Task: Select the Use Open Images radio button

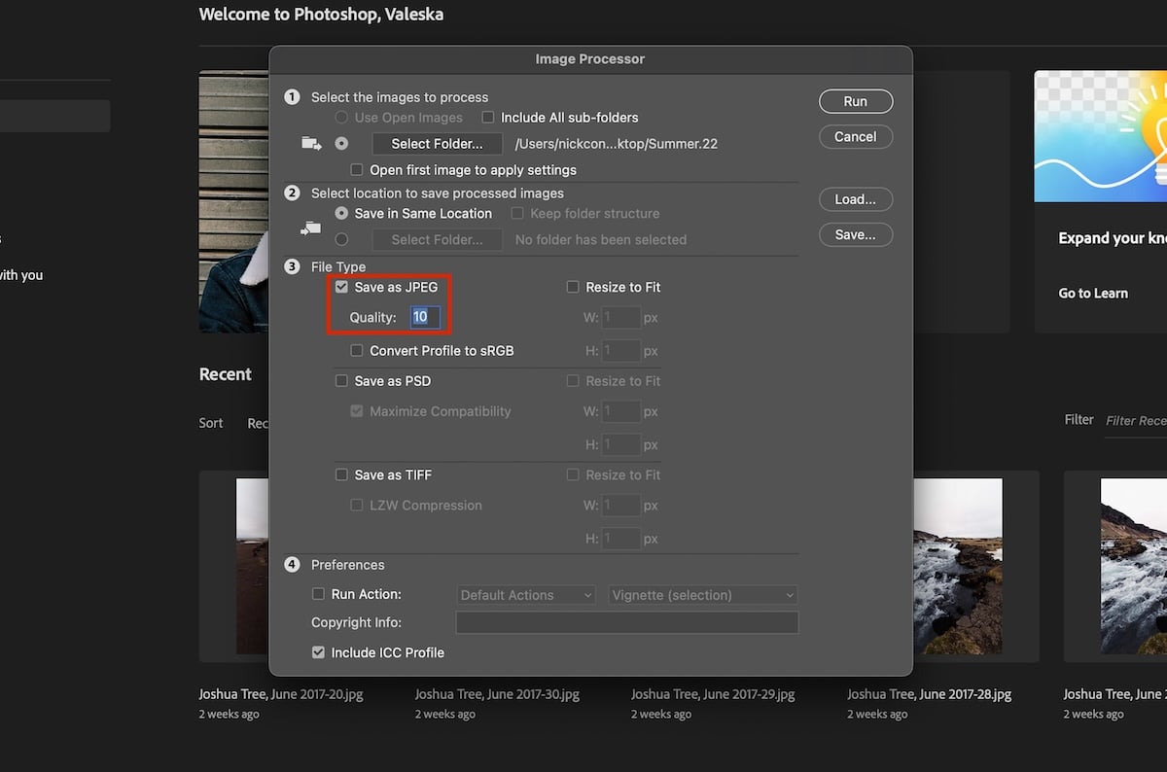Action: [341, 117]
